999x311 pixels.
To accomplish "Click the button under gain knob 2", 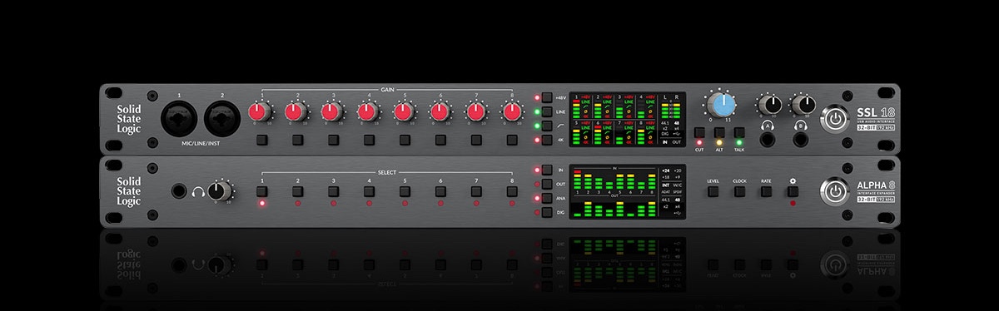I will click(297, 139).
